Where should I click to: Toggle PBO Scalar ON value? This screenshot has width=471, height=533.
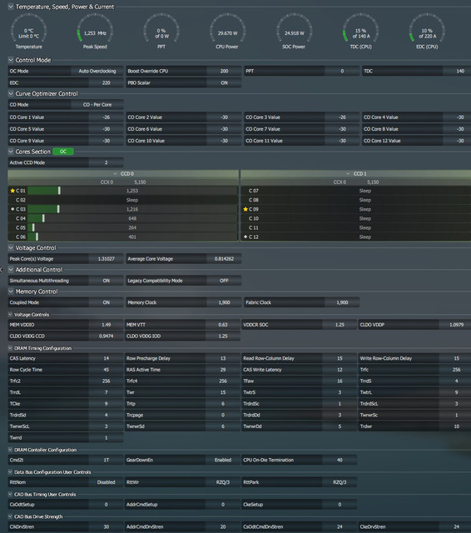click(x=224, y=82)
